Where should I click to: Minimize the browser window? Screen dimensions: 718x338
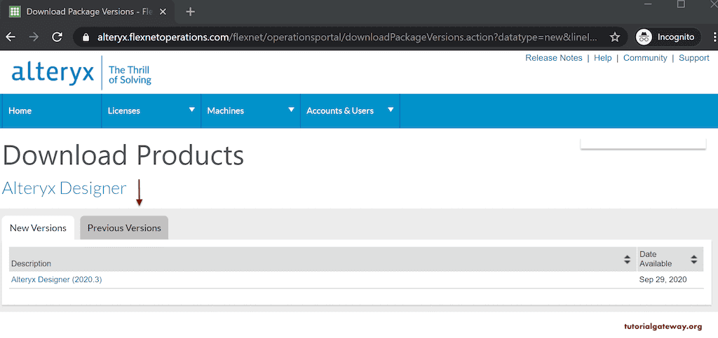(647, 4)
